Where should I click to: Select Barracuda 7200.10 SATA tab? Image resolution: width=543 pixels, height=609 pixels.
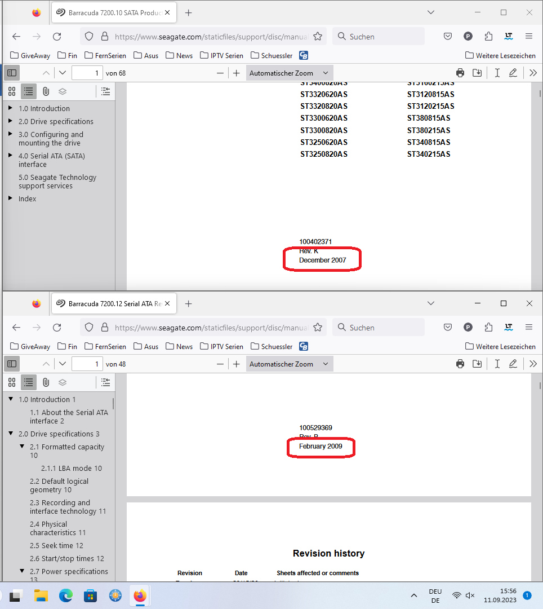tap(114, 12)
